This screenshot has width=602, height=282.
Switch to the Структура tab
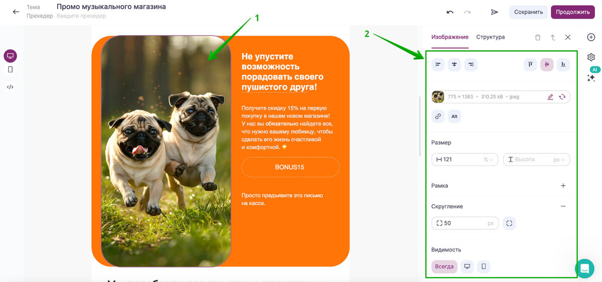491,37
